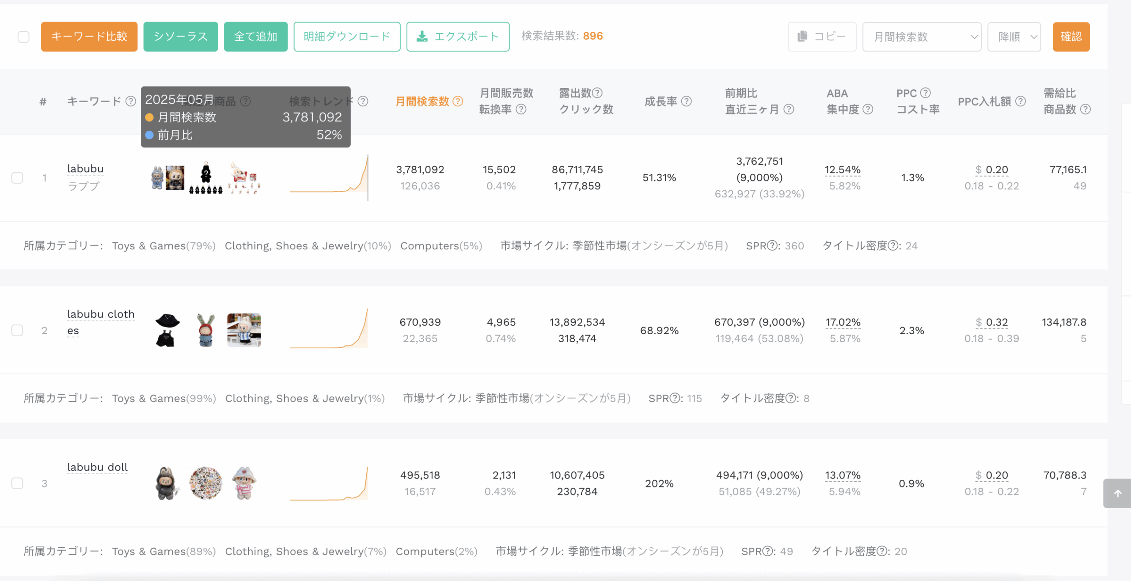This screenshot has width=1131, height=581.
Task: Click SPR help icon in labubu row details
Action: (772, 246)
